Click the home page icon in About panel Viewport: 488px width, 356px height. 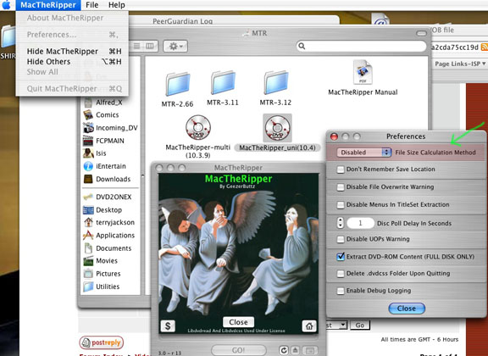[x=309, y=325]
